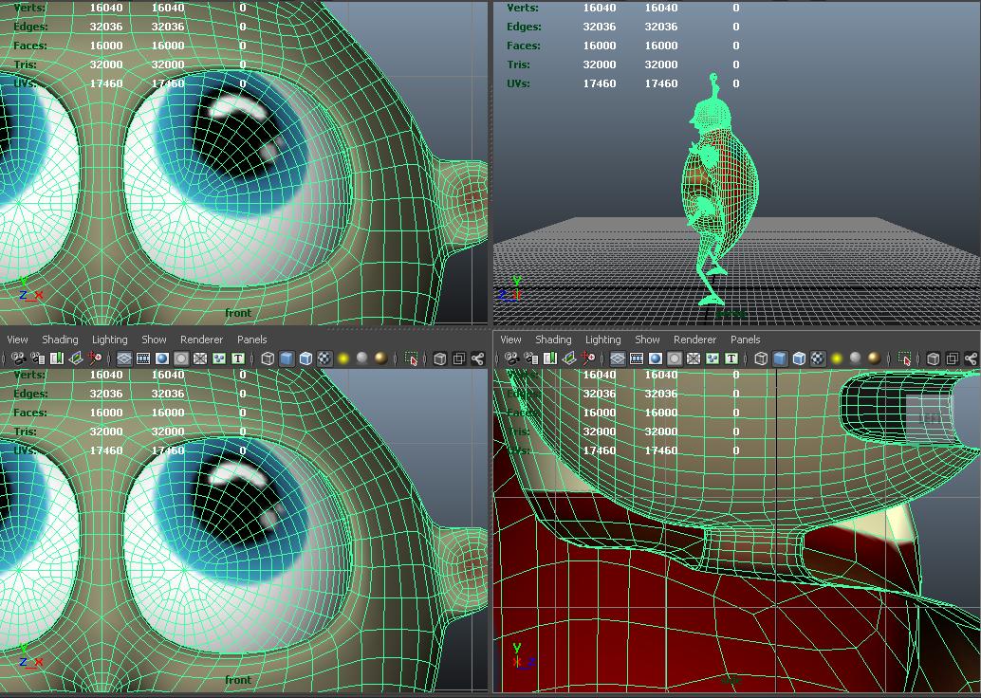Switch right panel to Wireframe shading
Image resolution: width=981 pixels, height=698 pixels.
[x=761, y=358]
